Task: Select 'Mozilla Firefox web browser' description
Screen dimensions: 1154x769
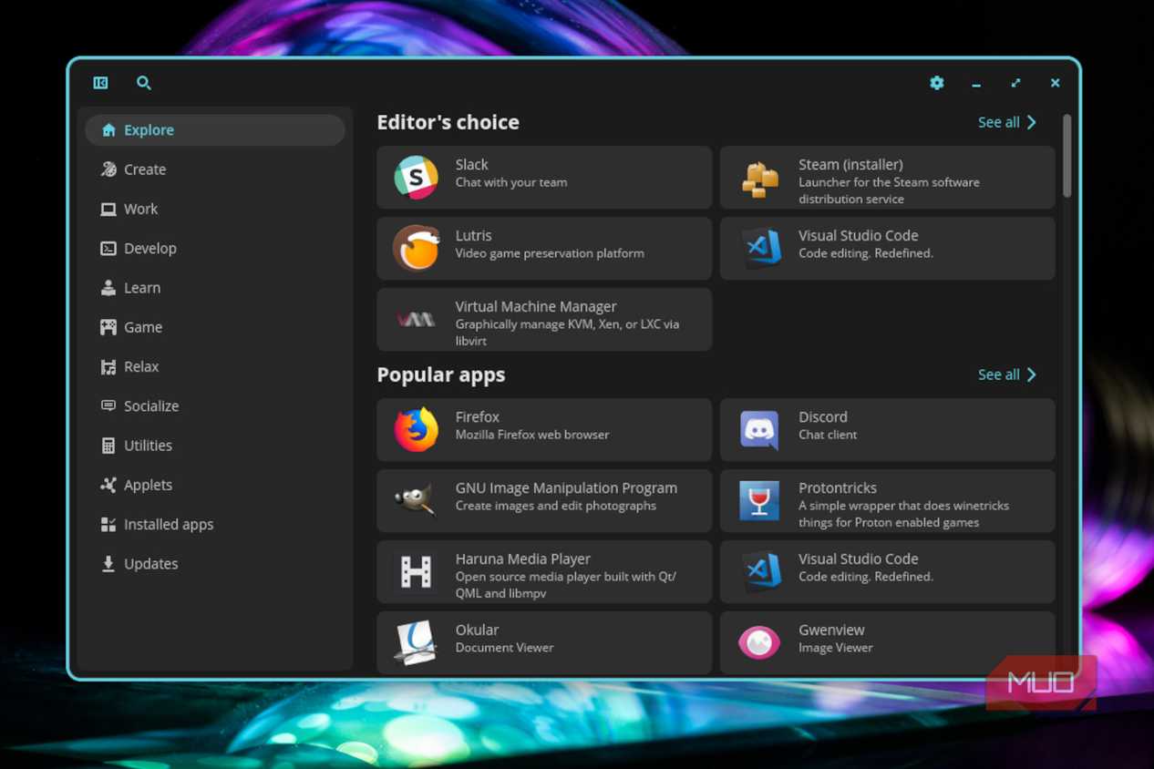Action: pyautogui.click(x=532, y=435)
